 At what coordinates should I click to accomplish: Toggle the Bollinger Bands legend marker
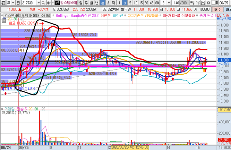[53, 16]
